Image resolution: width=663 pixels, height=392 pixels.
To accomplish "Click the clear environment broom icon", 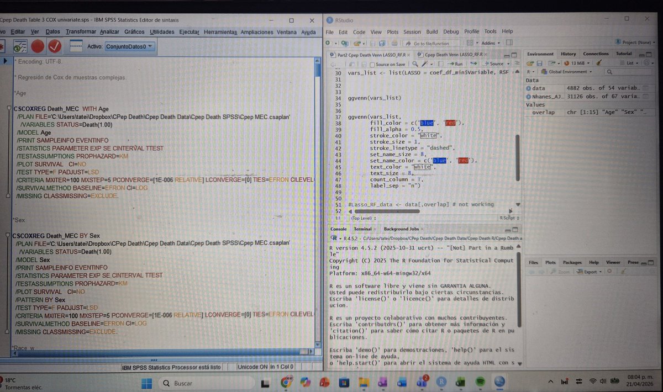I will [599, 63].
